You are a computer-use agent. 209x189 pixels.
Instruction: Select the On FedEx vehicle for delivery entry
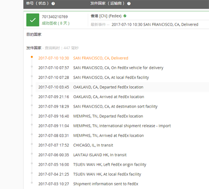pos(118,68)
